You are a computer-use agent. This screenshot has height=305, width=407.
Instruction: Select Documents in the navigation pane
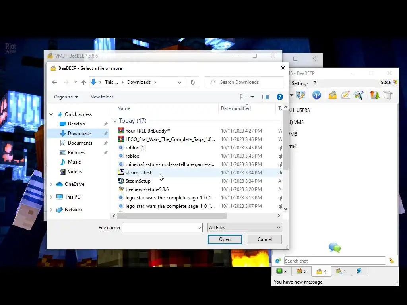(x=80, y=143)
